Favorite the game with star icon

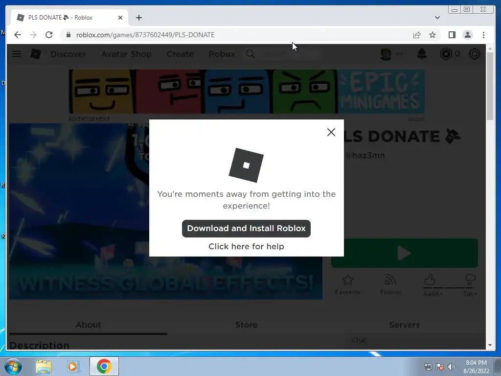pyautogui.click(x=348, y=281)
